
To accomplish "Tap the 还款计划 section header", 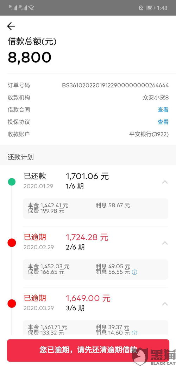I will (20, 157).
